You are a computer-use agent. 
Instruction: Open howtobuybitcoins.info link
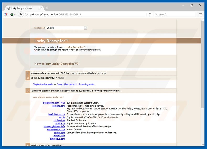click(54, 127)
